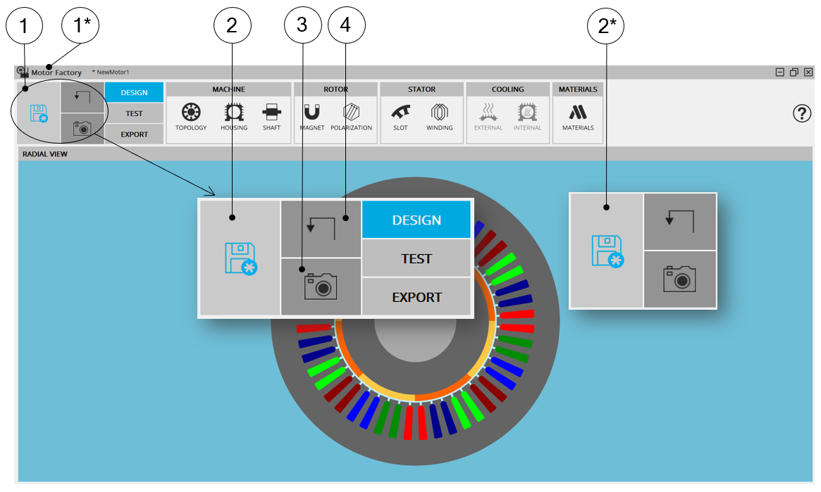Screen dimensions: 821x492
Task: Maximize the Motor Factory window
Action: pos(794,72)
